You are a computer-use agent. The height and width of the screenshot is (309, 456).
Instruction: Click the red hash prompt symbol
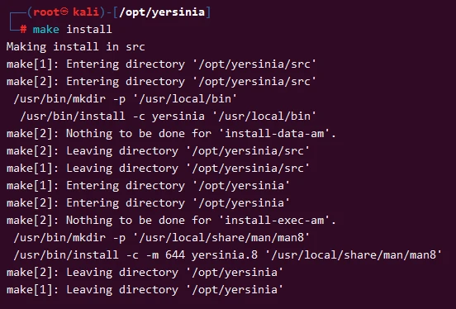tap(23, 29)
